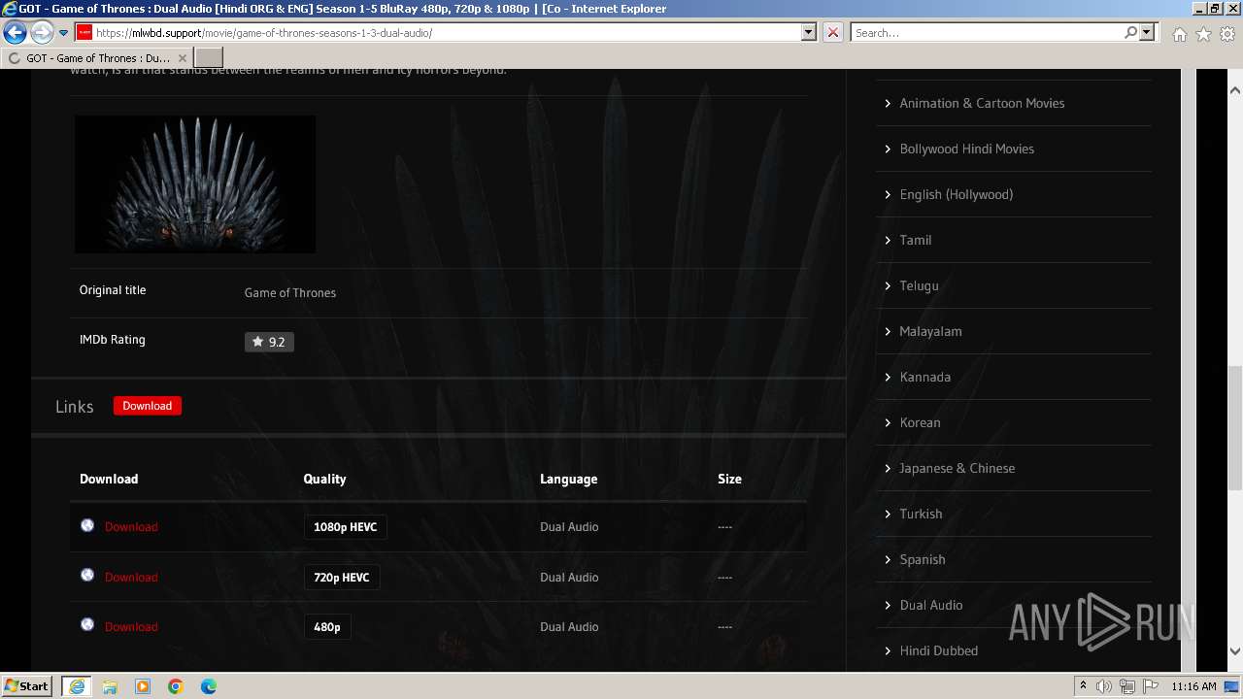Click Download link for 480p
The width and height of the screenshot is (1243, 699).
[x=131, y=626]
